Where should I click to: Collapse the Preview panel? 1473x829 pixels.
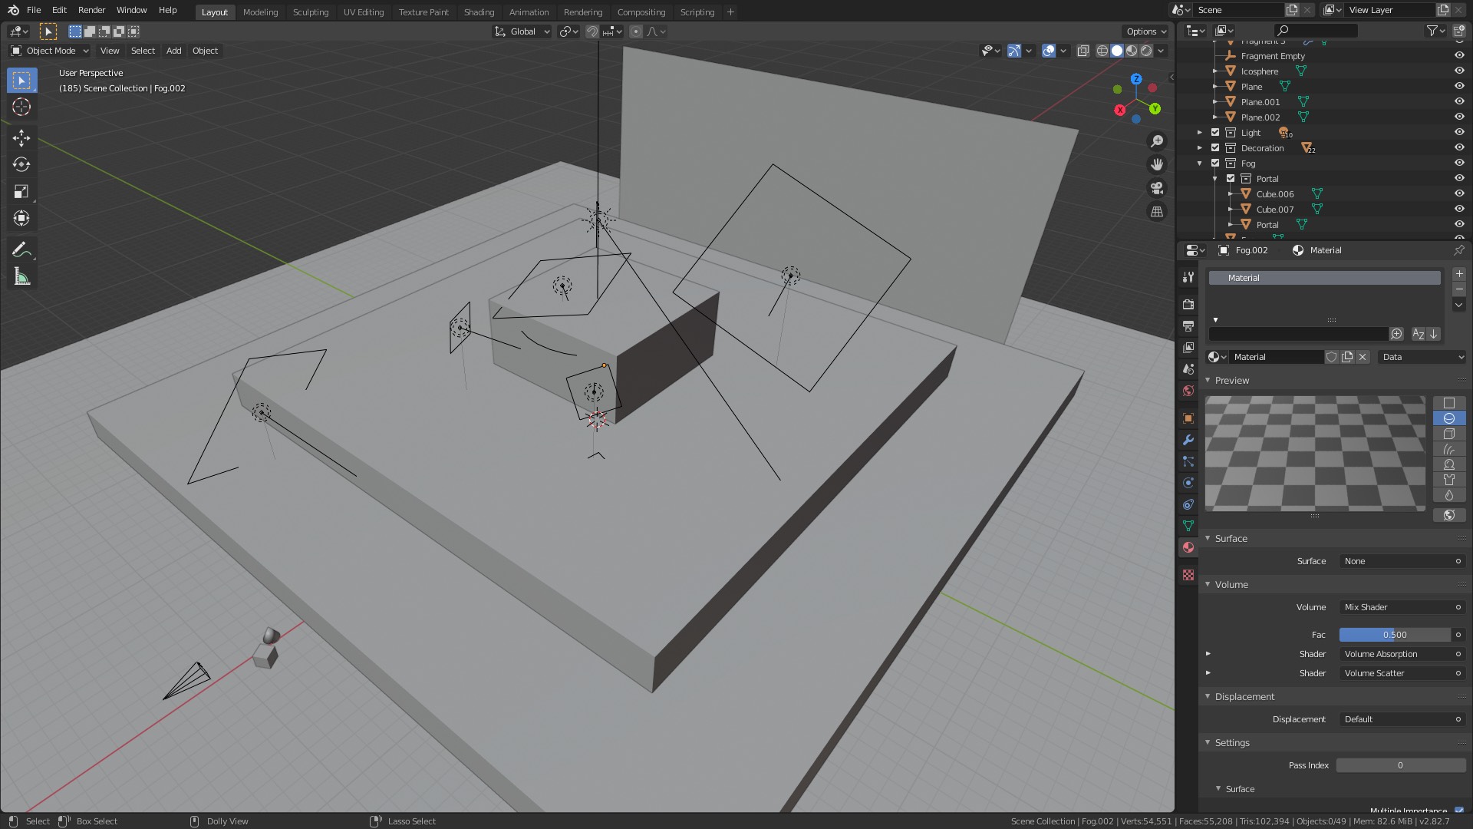(x=1208, y=380)
